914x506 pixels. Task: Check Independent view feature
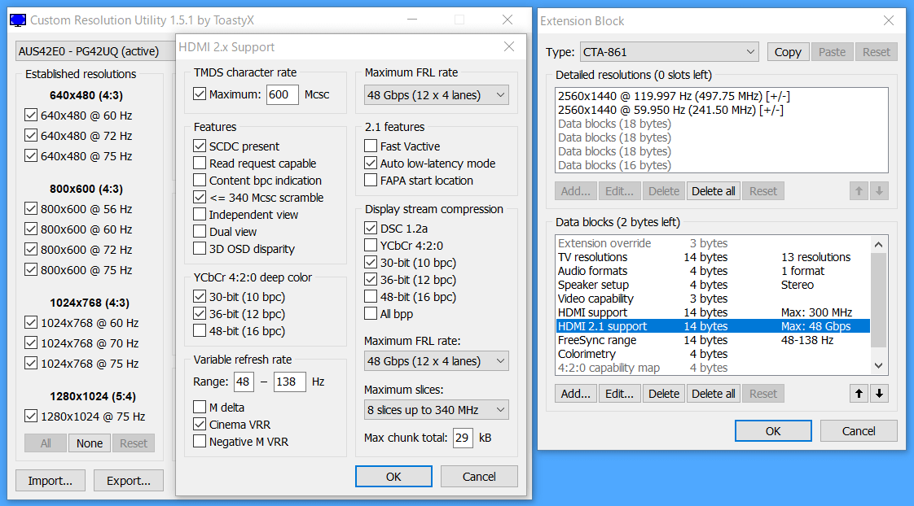200,214
